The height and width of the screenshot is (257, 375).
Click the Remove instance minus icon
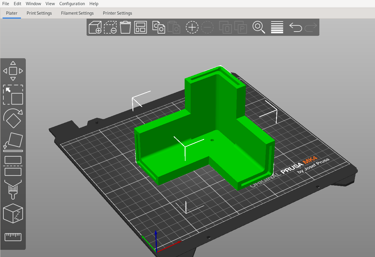207,27
